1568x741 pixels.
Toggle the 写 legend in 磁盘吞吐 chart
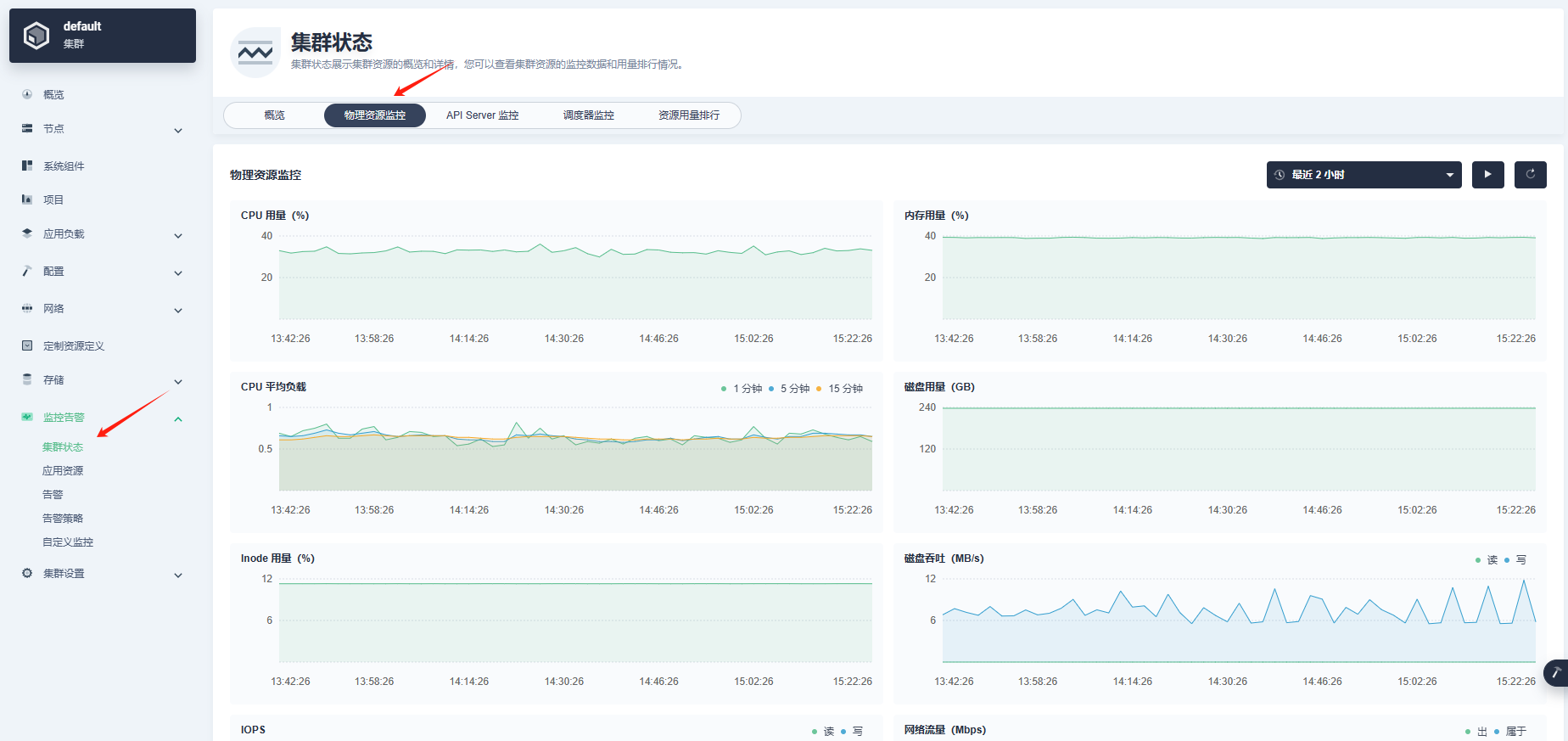pos(1515,560)
